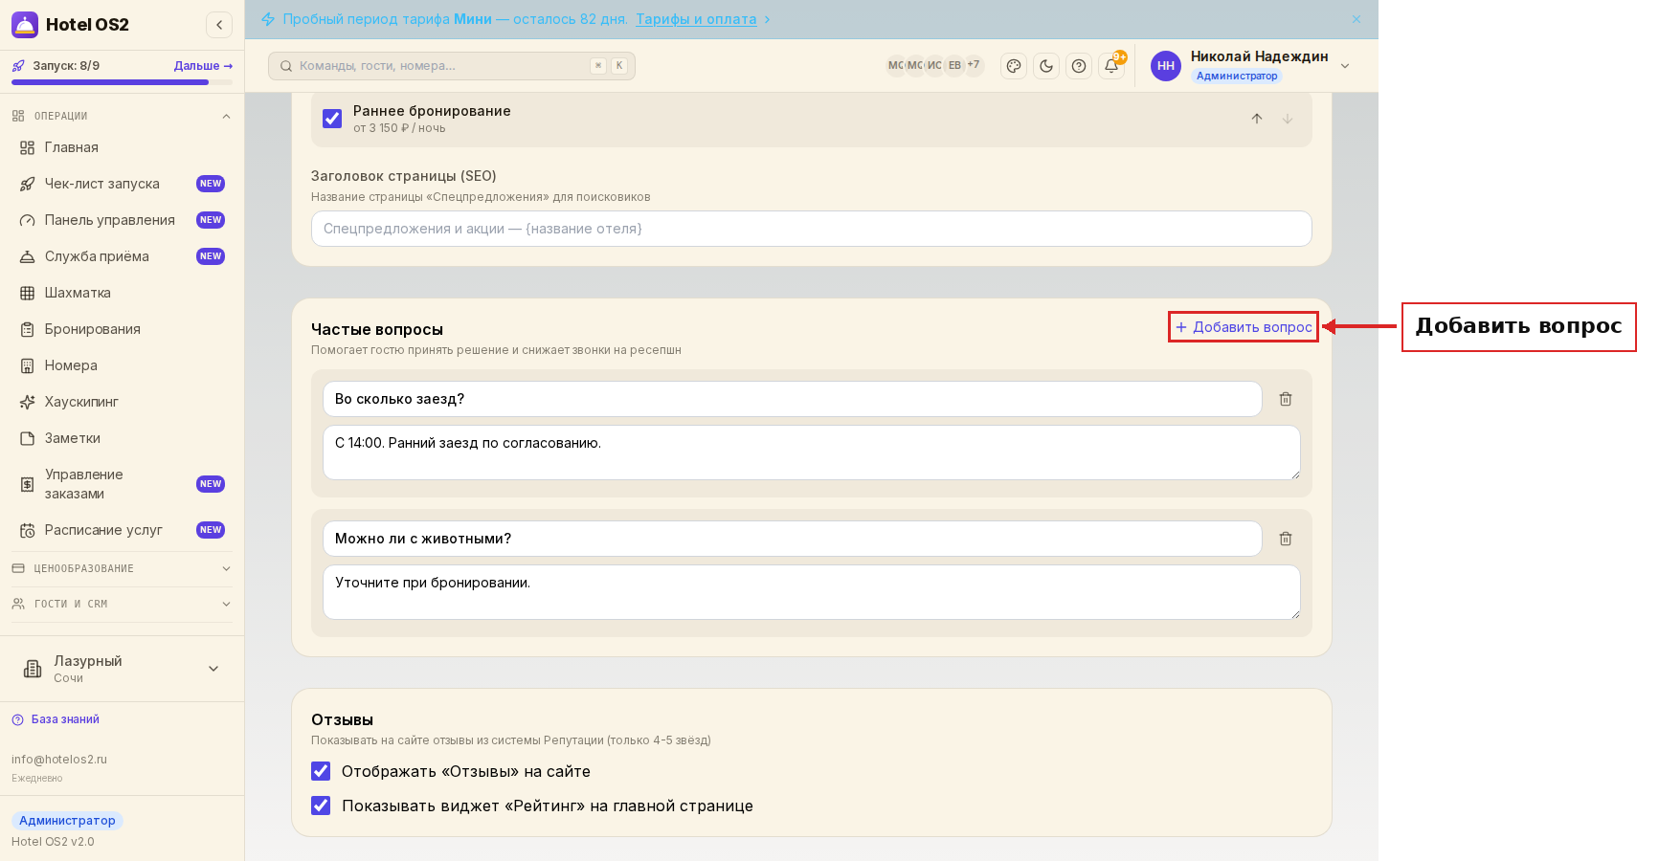Viewport: 1659px width, 861px height.
Task: Open notifications bell icon
Action: pyautogui.click(x=1111, y=66)
